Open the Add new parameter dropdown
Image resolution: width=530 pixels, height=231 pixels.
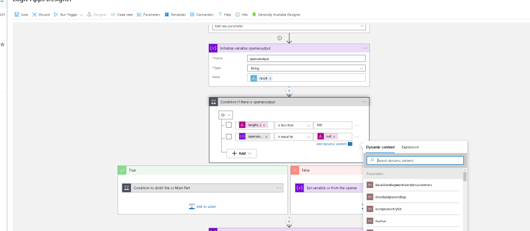click(289, 26)
